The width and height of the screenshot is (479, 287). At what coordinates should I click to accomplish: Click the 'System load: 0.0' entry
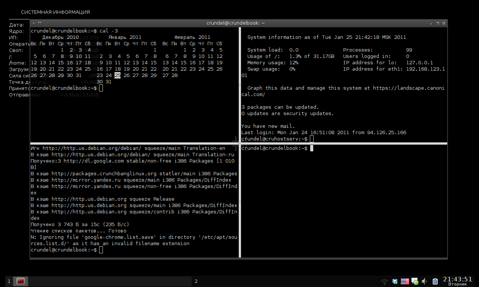(273, 50)
